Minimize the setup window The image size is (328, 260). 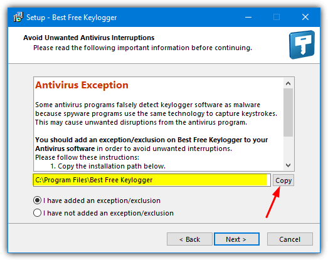coord(248,17)
